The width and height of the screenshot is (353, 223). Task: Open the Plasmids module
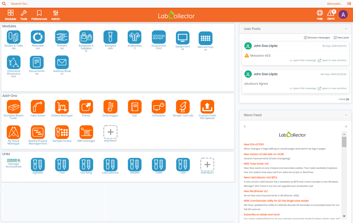tap(38, 37)
